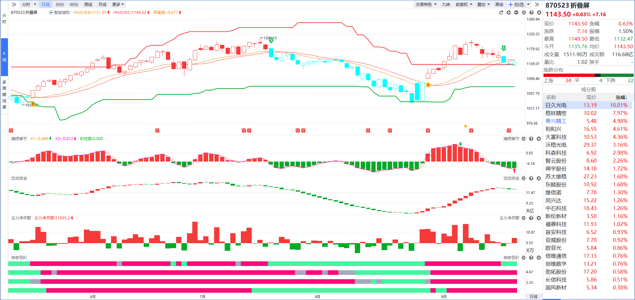
Task: Close the 流动资金 indicator panel
Action: [539, 178]
